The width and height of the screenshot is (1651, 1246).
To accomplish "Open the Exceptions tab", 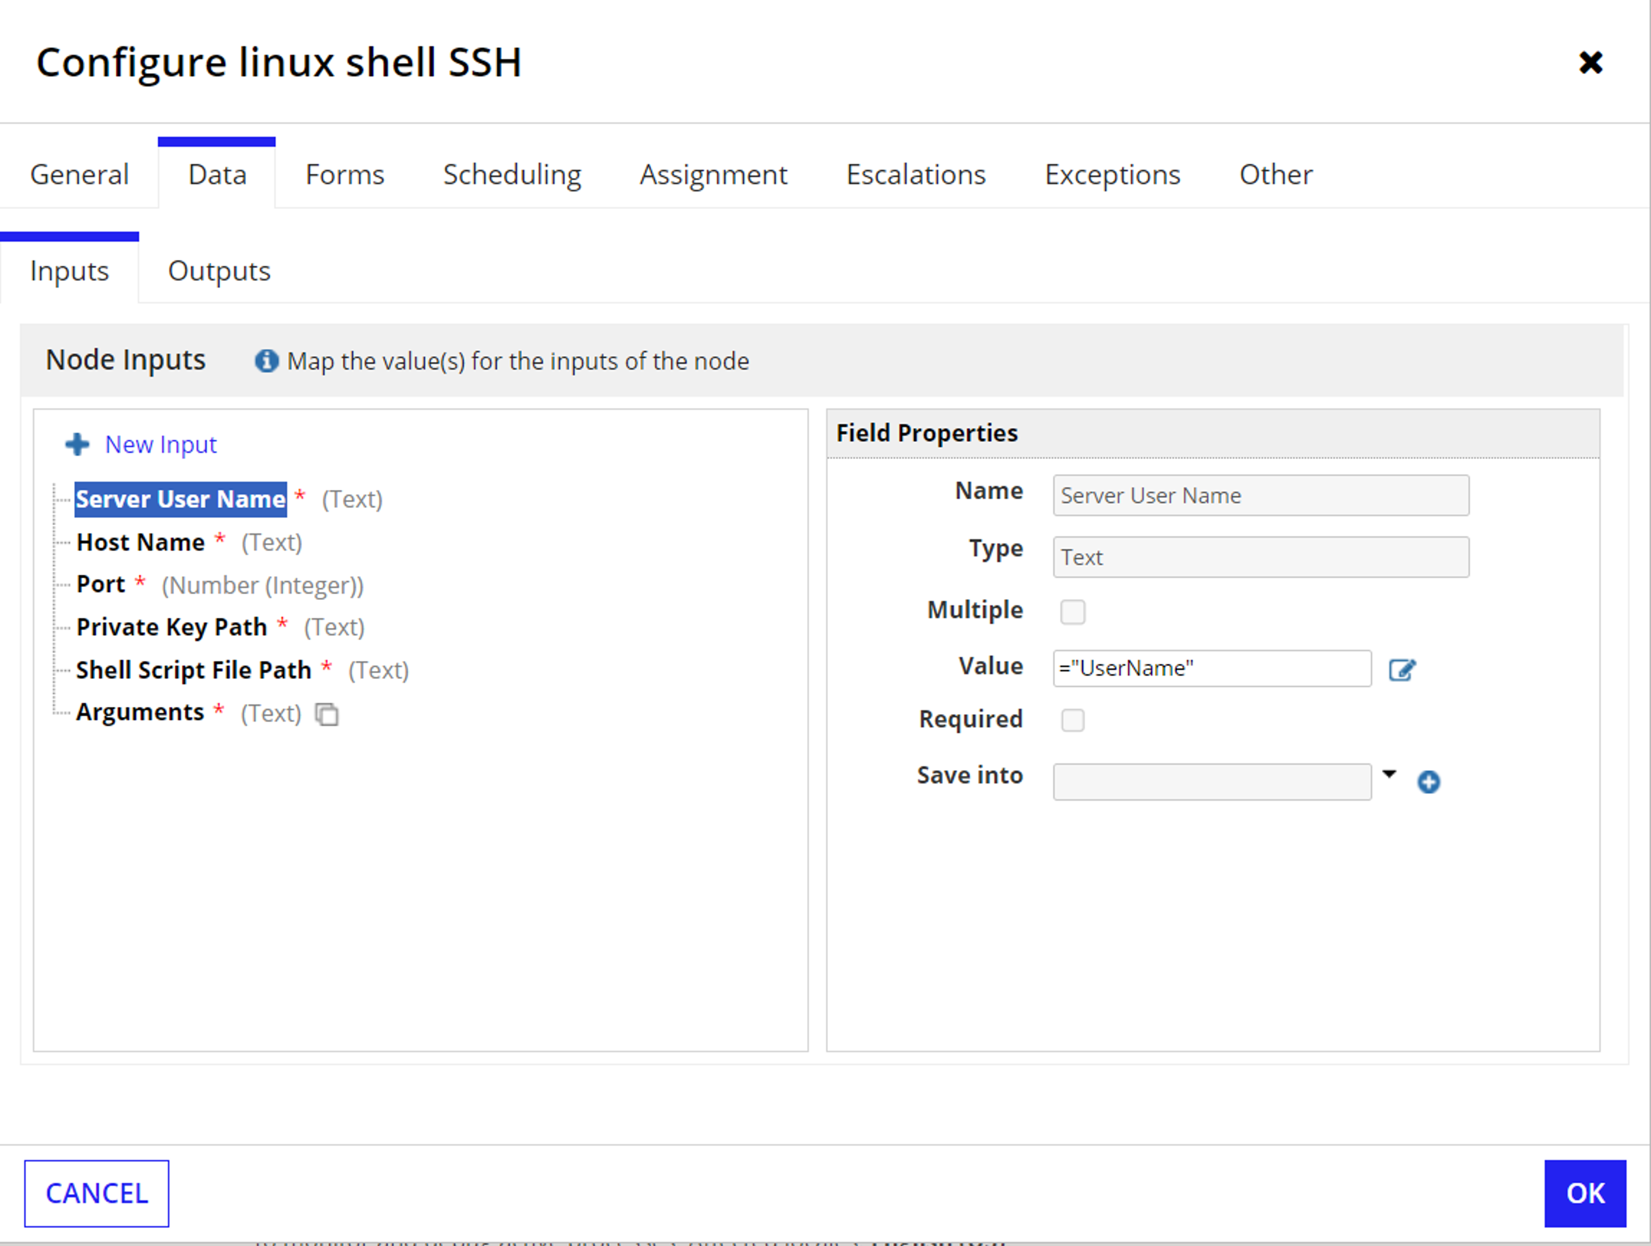I will [1112, 175].
